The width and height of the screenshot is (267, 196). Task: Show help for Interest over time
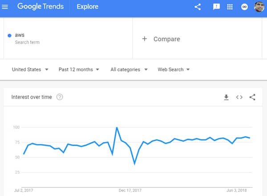[x=60, y=97]
